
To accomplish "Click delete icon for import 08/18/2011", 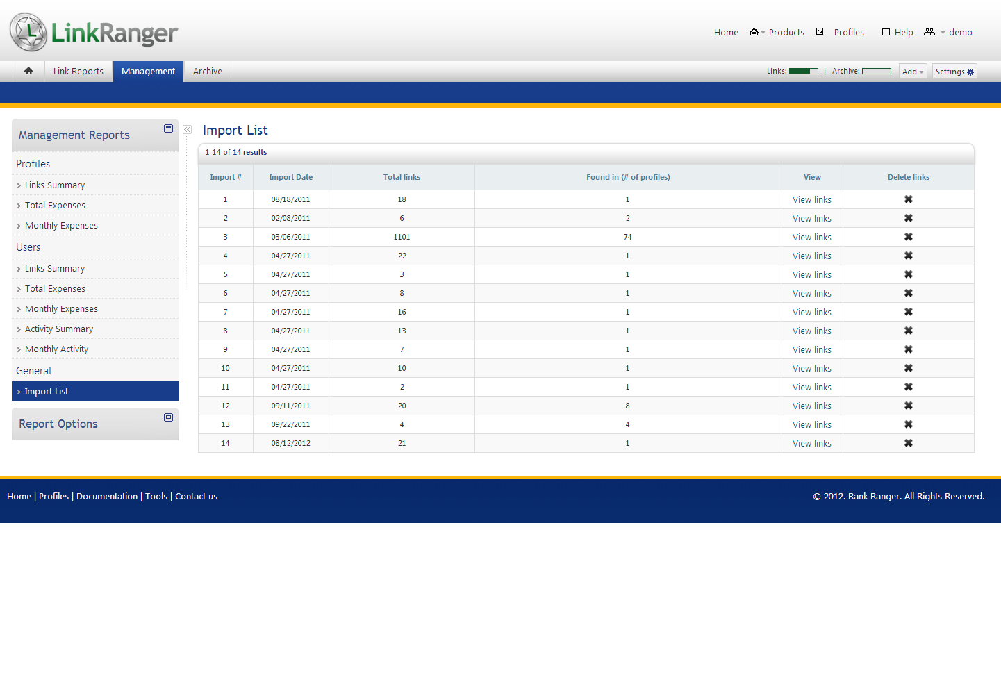I will pos(908,199).
